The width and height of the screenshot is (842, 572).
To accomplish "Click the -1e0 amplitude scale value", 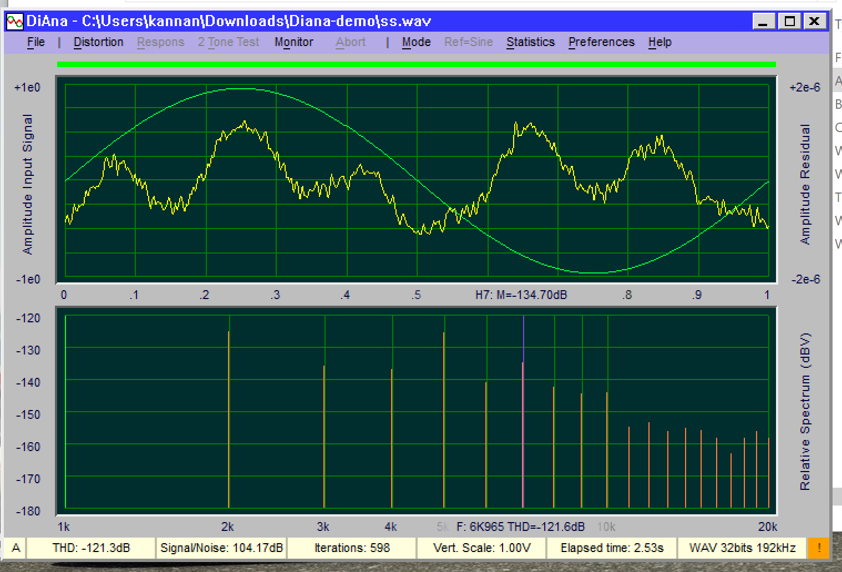I will pos(28,279).
